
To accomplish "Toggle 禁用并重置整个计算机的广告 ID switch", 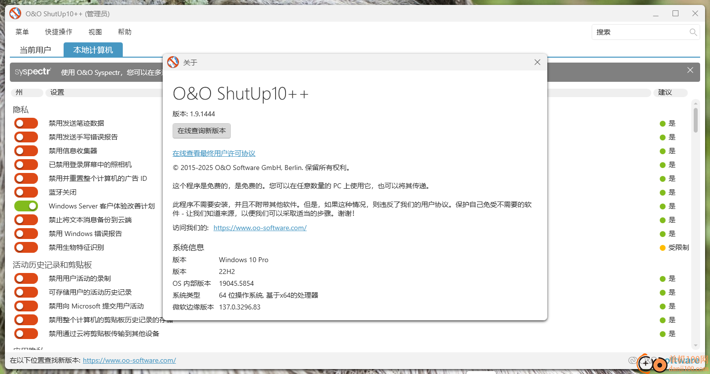I will point(26,178).
